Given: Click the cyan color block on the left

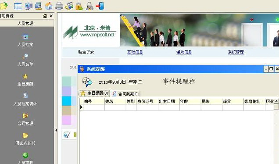Looking at the screenshot, I should (67, 101).
